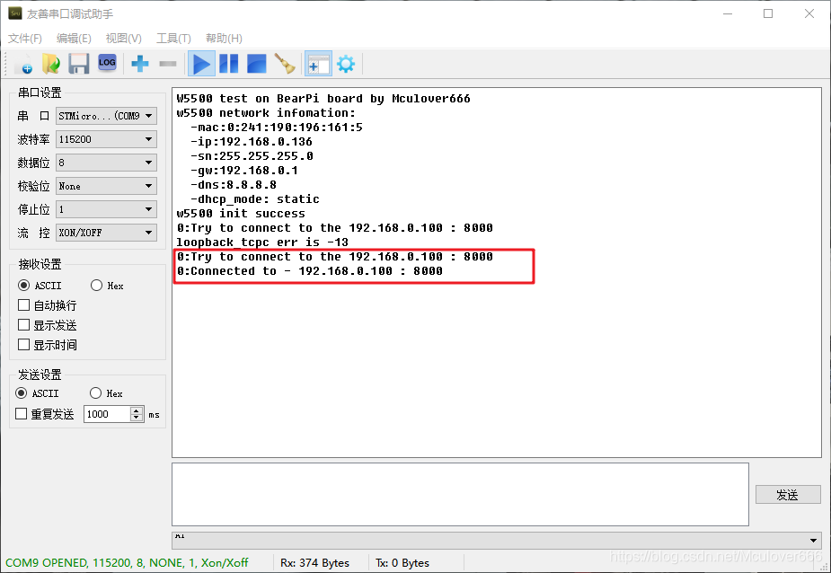Screen dimensions: 831x573
Task: Open settings with the gear icon
Action: [x=346, y=64]
